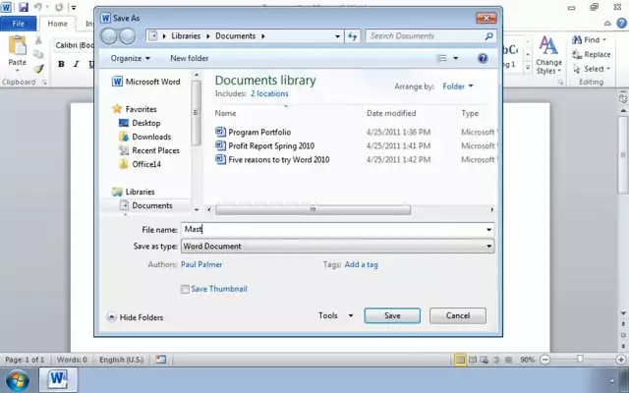
Task: Click the Program Portfolio document icon
Action: coord(220,132)
